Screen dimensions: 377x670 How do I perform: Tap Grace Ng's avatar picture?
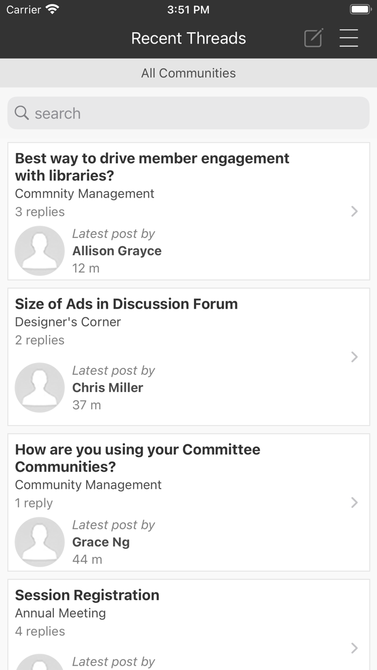coord(39,542)
